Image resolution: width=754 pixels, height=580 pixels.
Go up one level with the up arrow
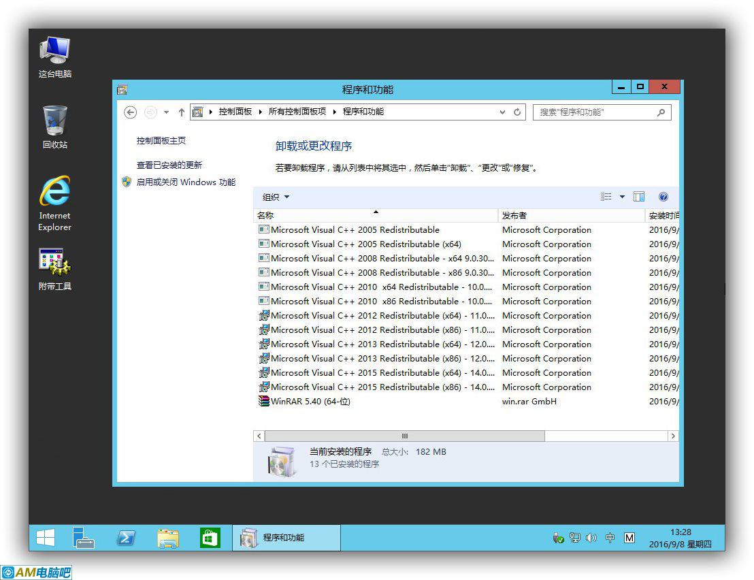[x=181, y=112]
